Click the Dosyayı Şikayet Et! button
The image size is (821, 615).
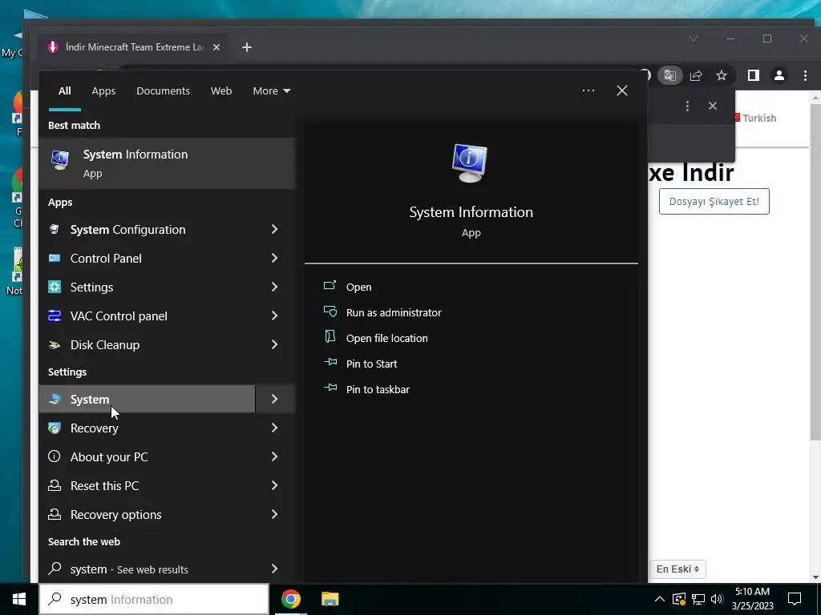[x=714, y=202]
